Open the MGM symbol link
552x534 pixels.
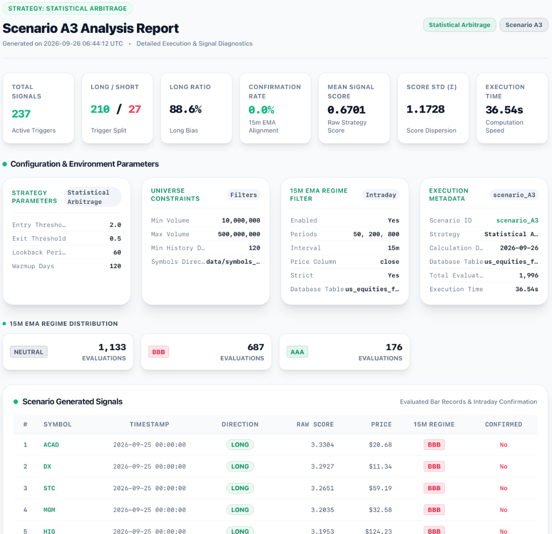pyautogui.click(x=49, y=510)
